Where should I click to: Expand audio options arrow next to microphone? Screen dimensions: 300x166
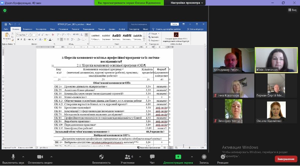point(23,157)
